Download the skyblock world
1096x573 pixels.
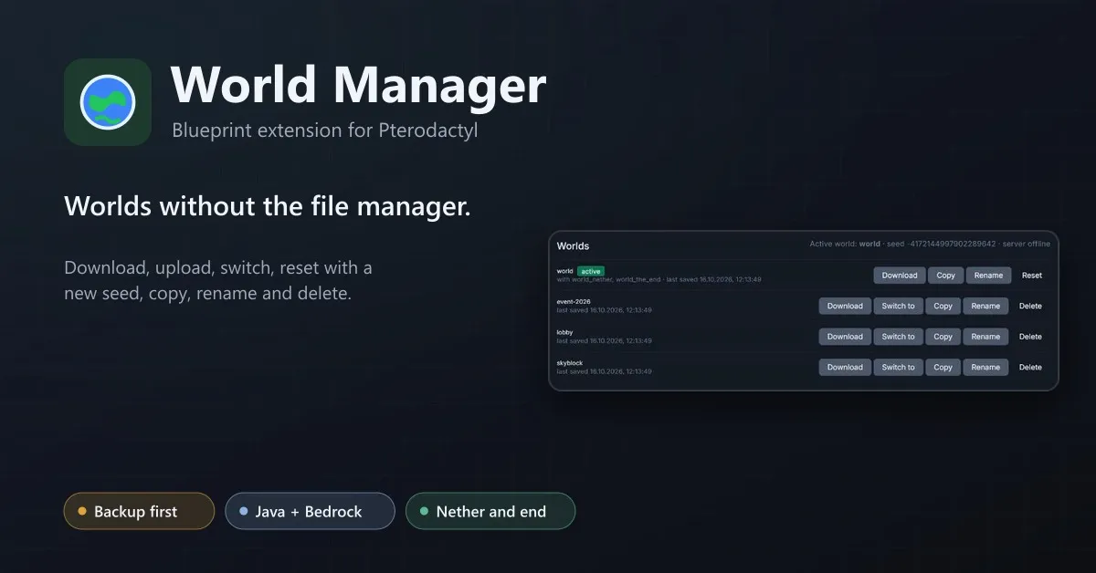pyautogui.click(x=845, y=368)
